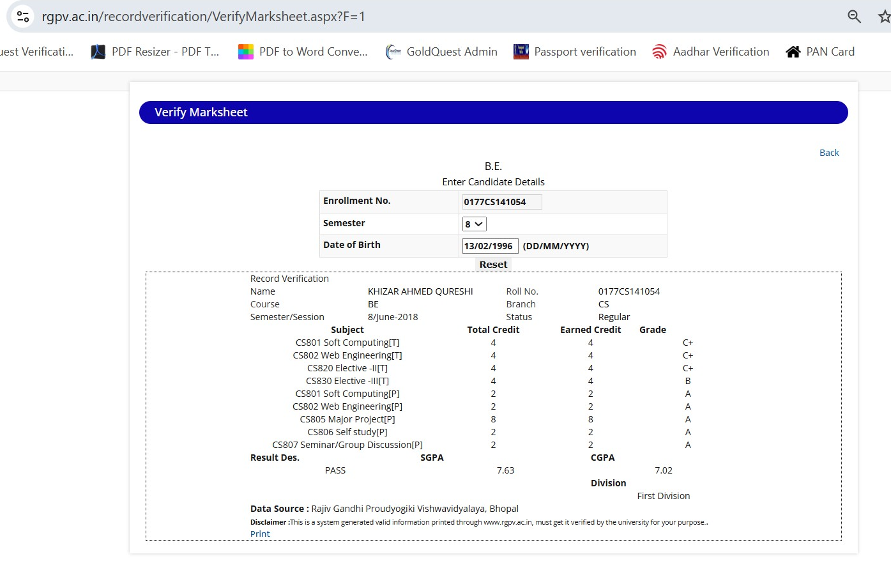Open the PAN Card bookmark
Image resolution: width=891 pixels, height=563 pixels.
click(820, 52)
